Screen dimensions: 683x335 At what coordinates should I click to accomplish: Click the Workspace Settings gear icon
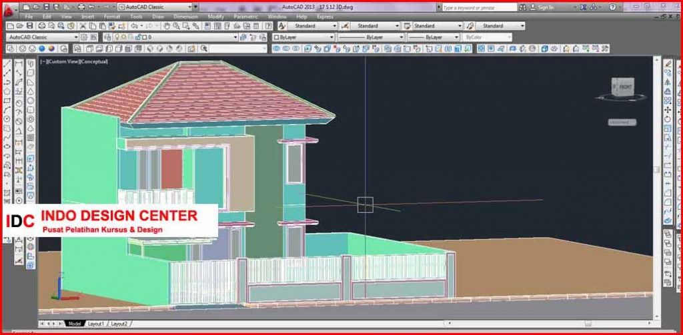83,37
